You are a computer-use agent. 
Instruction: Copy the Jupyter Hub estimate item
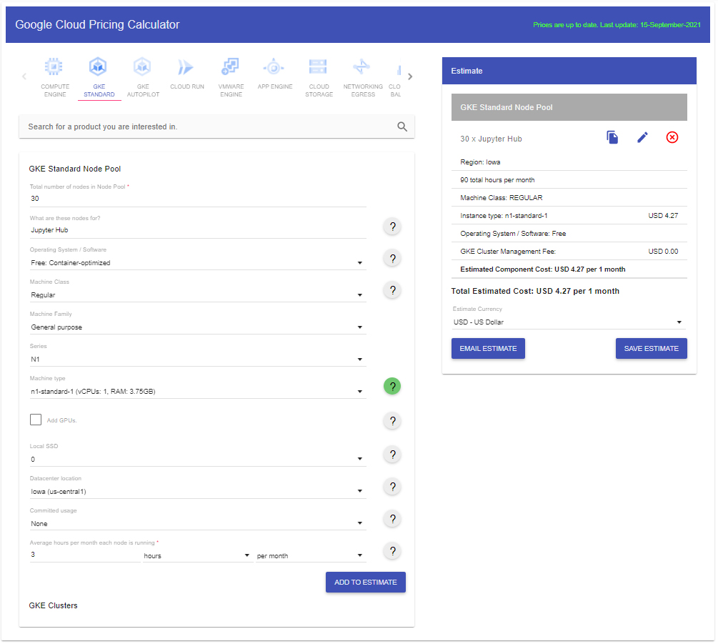click(x=612, y=137)
